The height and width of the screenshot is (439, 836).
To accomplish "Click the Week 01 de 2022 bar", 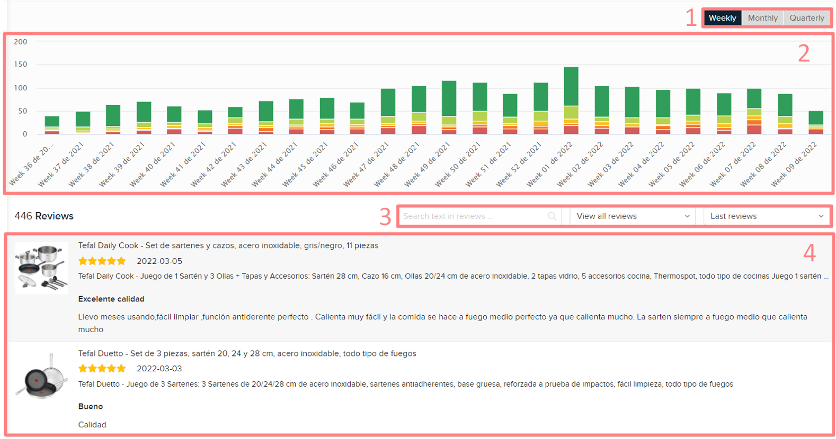I will click(x=571, y=100).
